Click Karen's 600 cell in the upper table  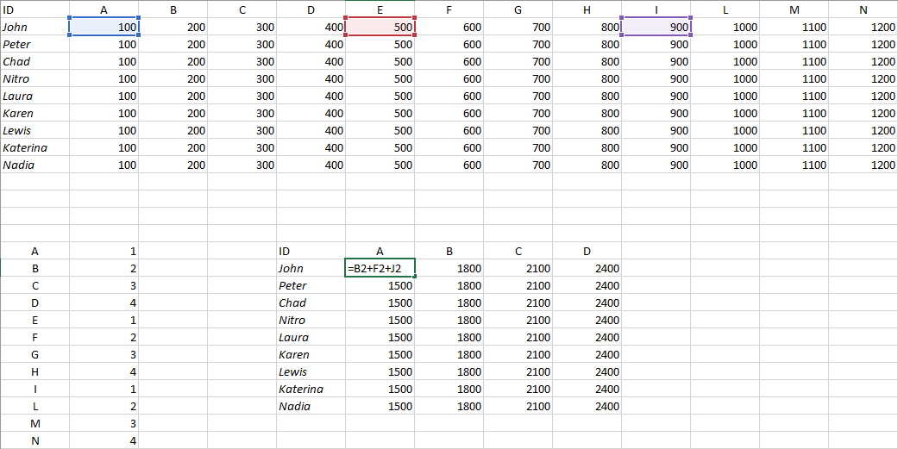[x=449, y=113]
